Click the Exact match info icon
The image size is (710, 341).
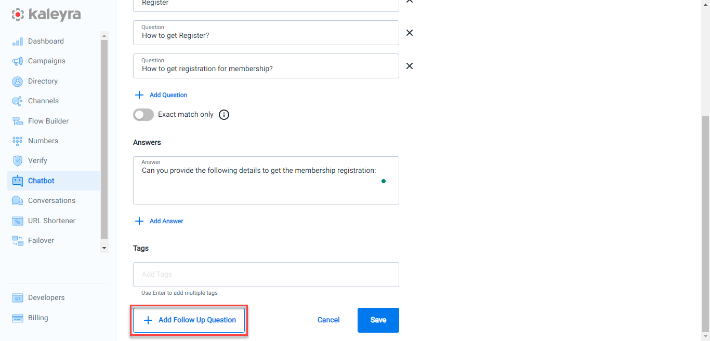(224, 115)
